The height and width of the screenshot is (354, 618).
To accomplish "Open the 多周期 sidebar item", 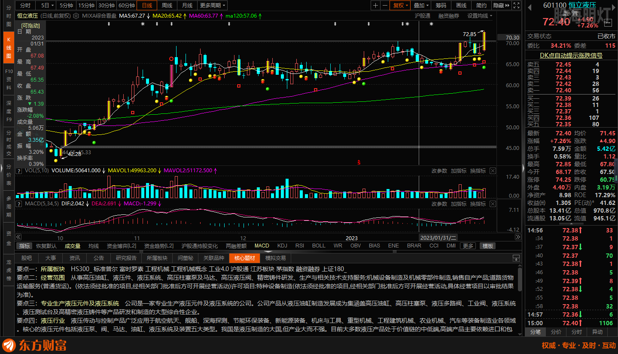I will coord(8,207).
